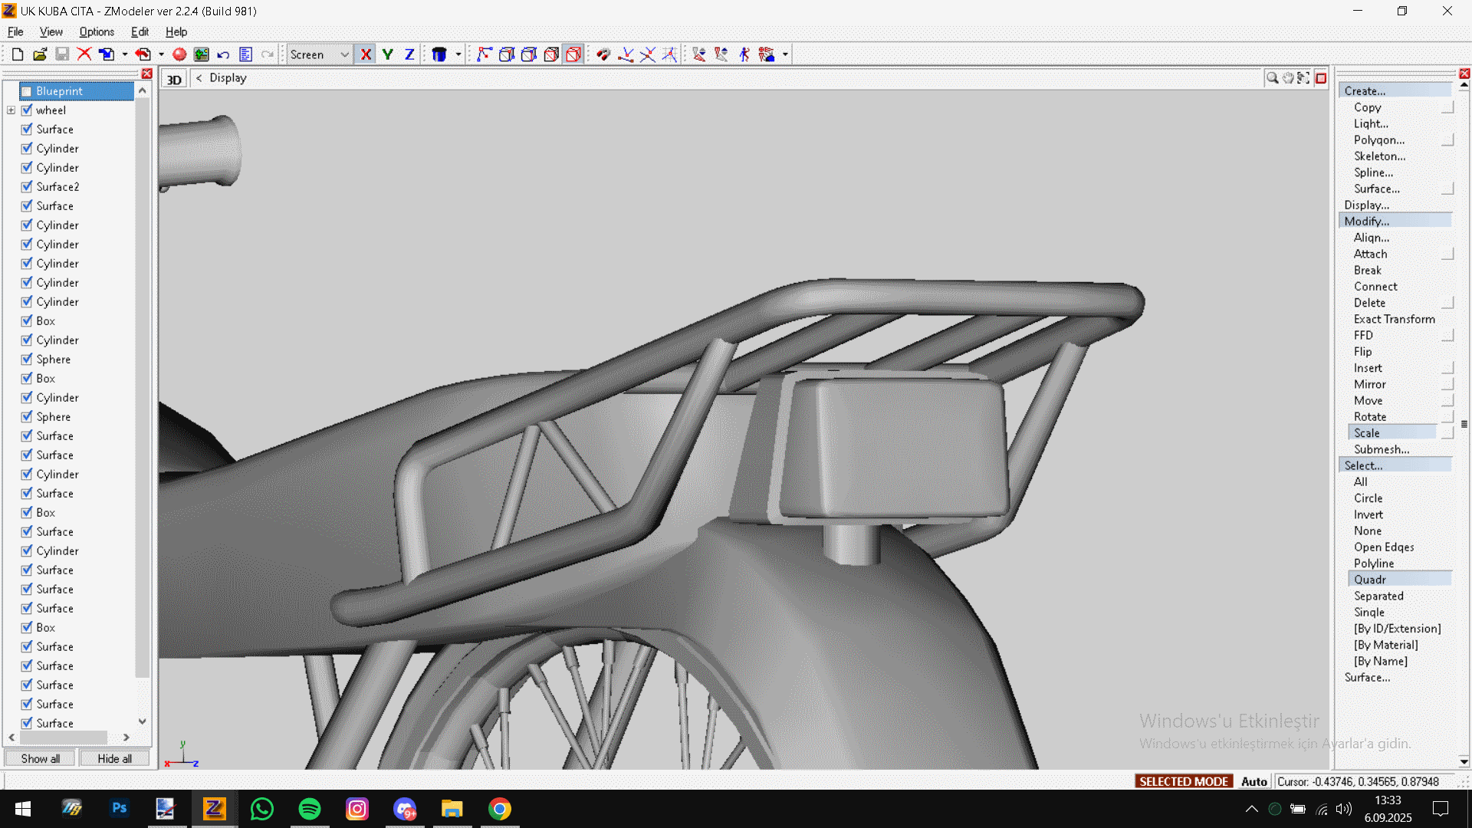
Task: Click the magnifier zoom icon in the viewport header
Action: (x=1272, y=78)
